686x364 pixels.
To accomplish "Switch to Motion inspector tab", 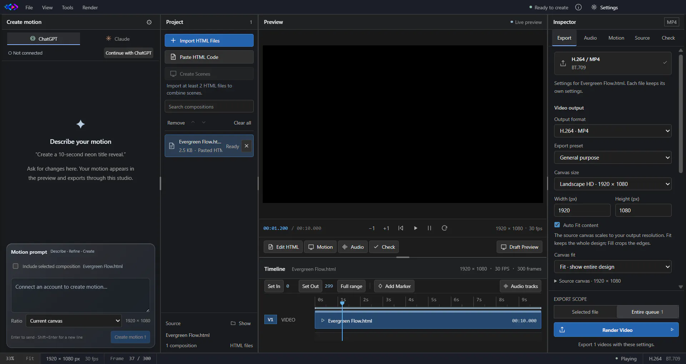I will (616, 38).
